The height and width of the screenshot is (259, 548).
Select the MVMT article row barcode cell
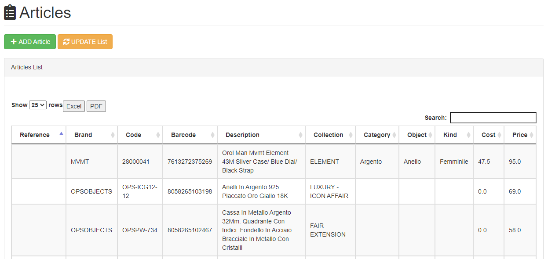(x=190, y=162)
